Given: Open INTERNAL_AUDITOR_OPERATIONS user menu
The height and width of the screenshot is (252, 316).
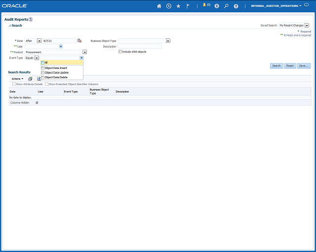Looking at the screenshot, I should point(276,6).
